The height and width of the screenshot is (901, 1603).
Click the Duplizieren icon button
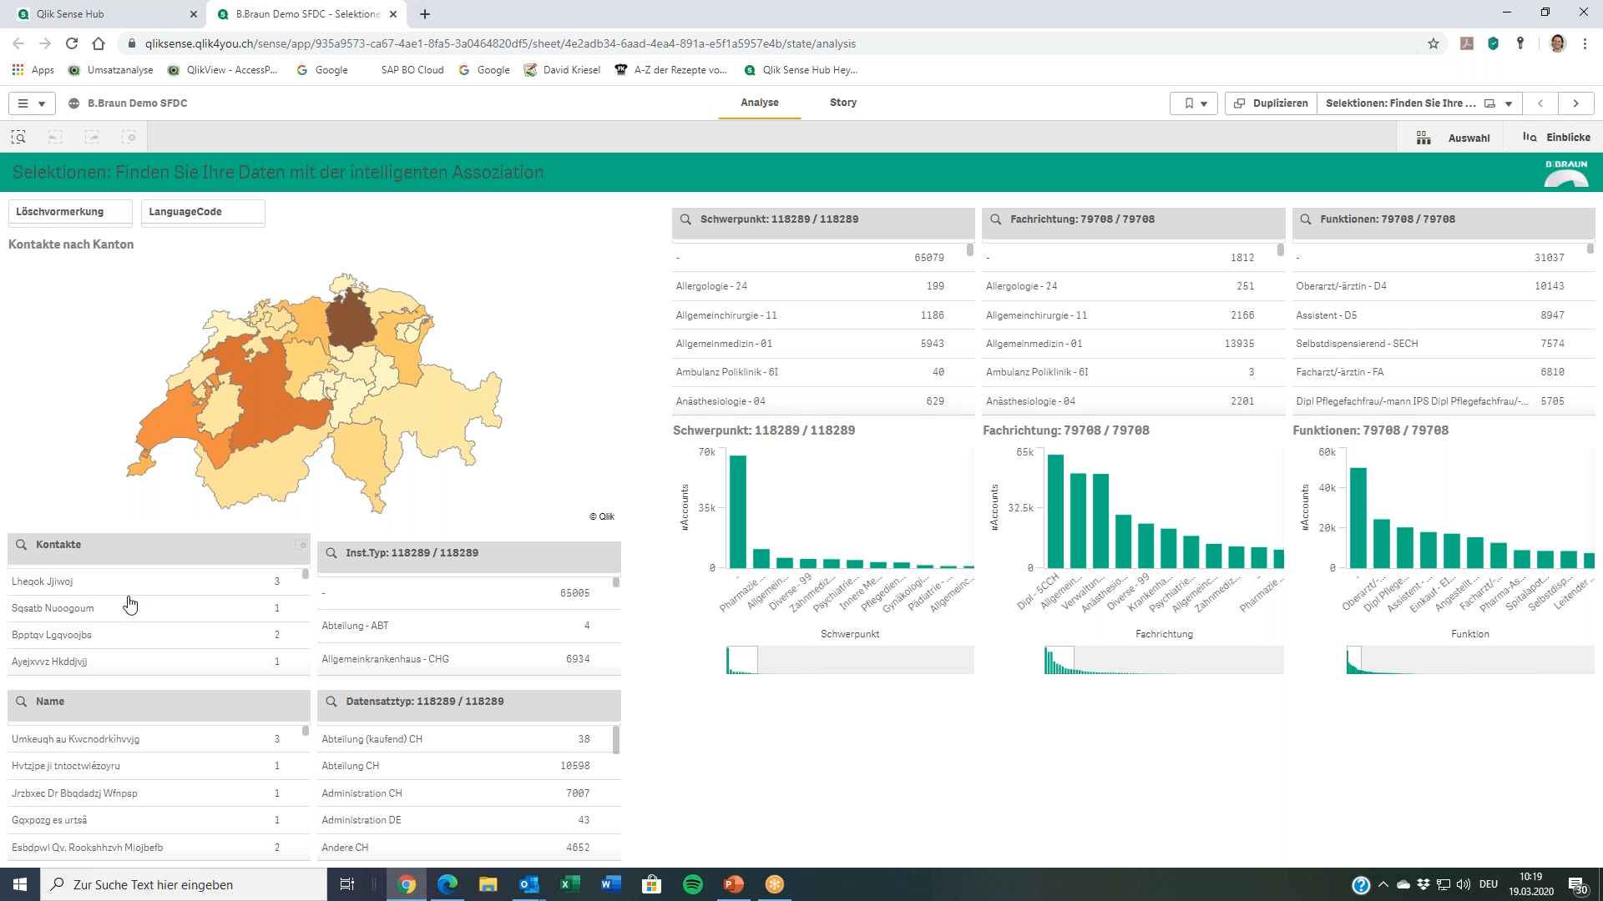tap(1272, 103)
